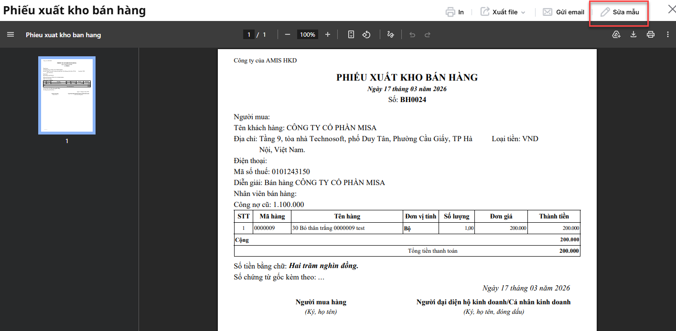The width and height of the screenshot is (676, 331).
Task: Click the page number input field
Action: [248, 34]
